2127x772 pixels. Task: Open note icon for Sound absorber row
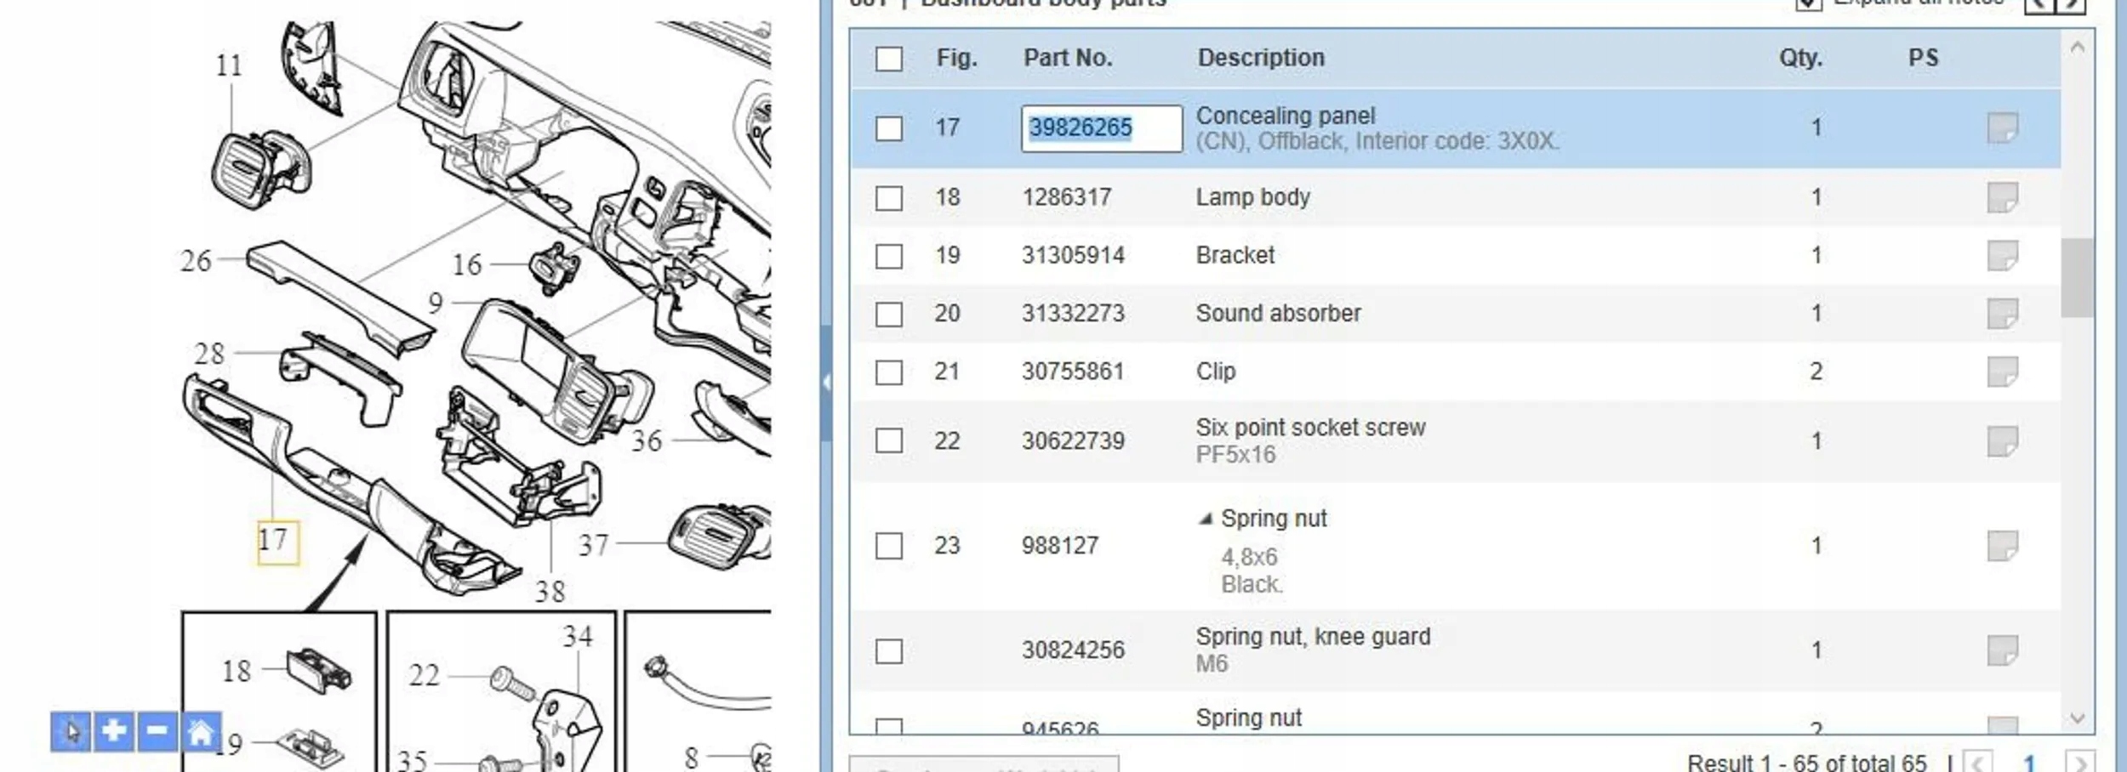coord(2003,314)
